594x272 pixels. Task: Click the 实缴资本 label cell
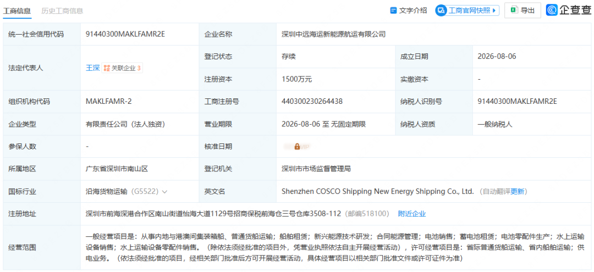pyautogui.click(x=434, y=80)
